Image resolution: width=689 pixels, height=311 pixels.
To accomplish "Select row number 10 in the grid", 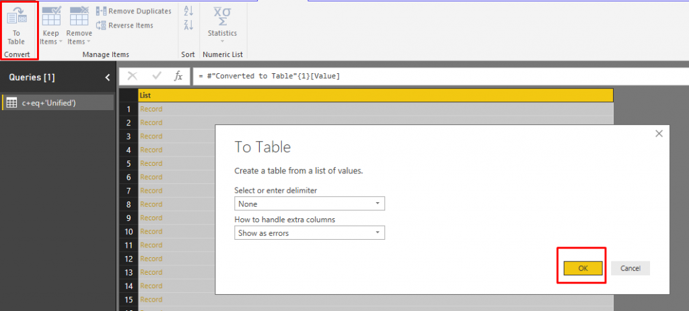I will pos(129,231).
